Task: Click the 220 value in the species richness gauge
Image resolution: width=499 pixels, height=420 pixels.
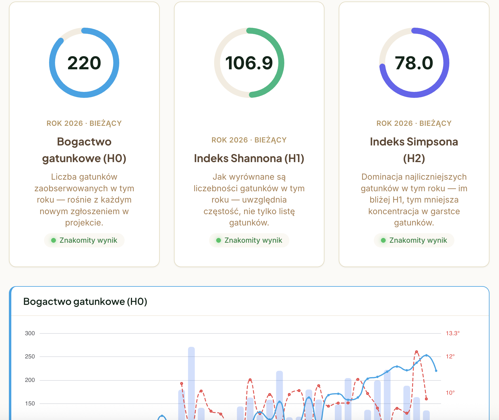Action: point(84,63)
